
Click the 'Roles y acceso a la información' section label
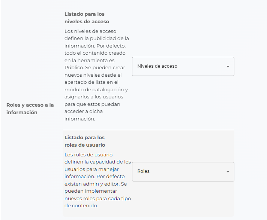click(x=30, y=109)
